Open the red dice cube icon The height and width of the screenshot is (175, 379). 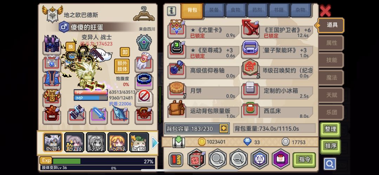197,159
